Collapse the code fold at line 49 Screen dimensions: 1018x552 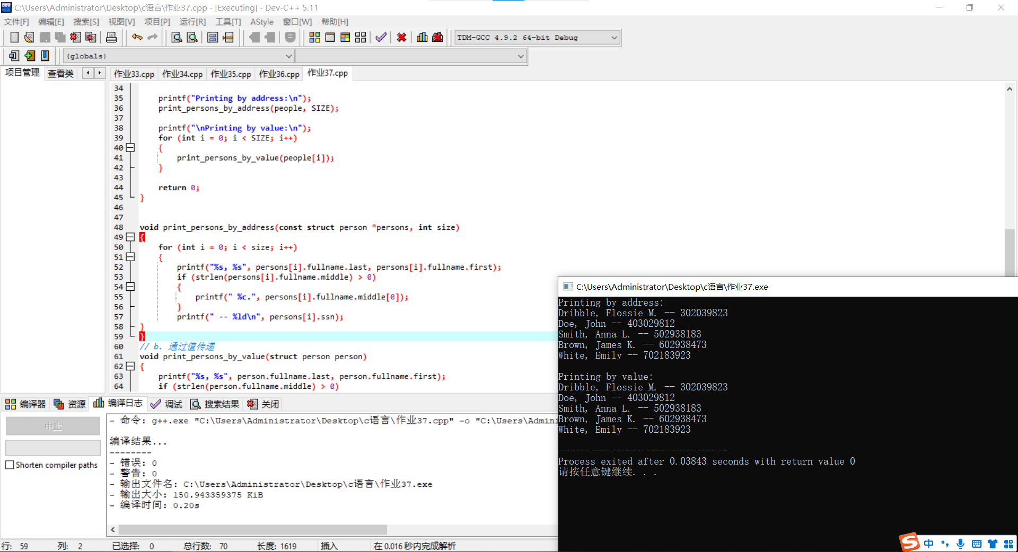coord(130,237)
